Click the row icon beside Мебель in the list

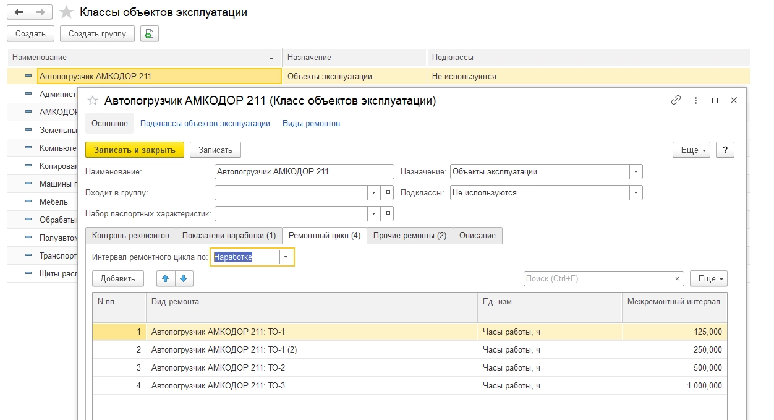28,202
